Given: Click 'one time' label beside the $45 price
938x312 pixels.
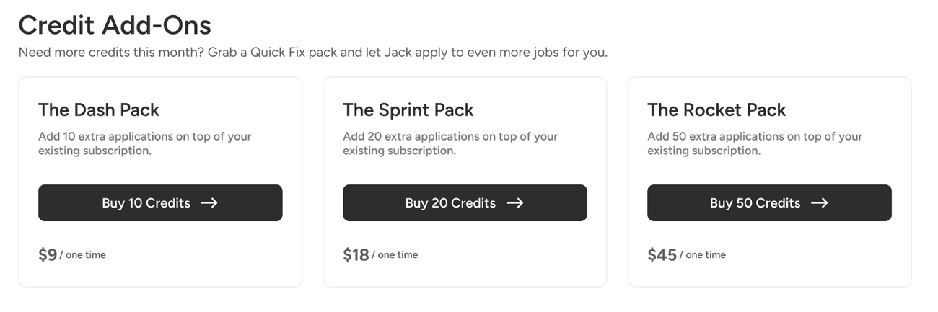Looking at the screenshot, I should click(x=706, y=255).
